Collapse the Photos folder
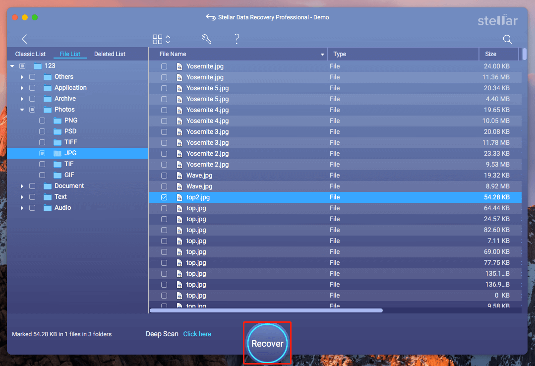The image size is (535, 366). point(22,109)
